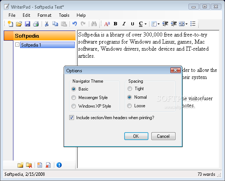This screenshot has width=225, height=181.
Task: Toggle bold formatting
Action: coord(116,24)
